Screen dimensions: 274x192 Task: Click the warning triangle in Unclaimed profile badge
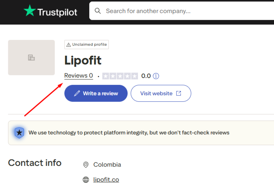click(x=68, y=45)
